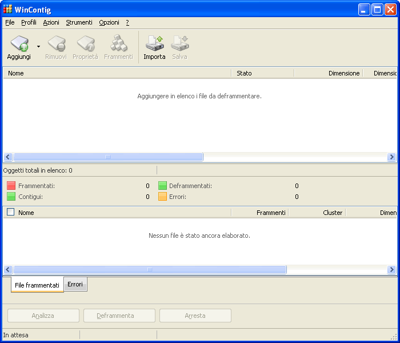Click the Proprietà toolbar icon
400x343 pixels.
point(86,43)
